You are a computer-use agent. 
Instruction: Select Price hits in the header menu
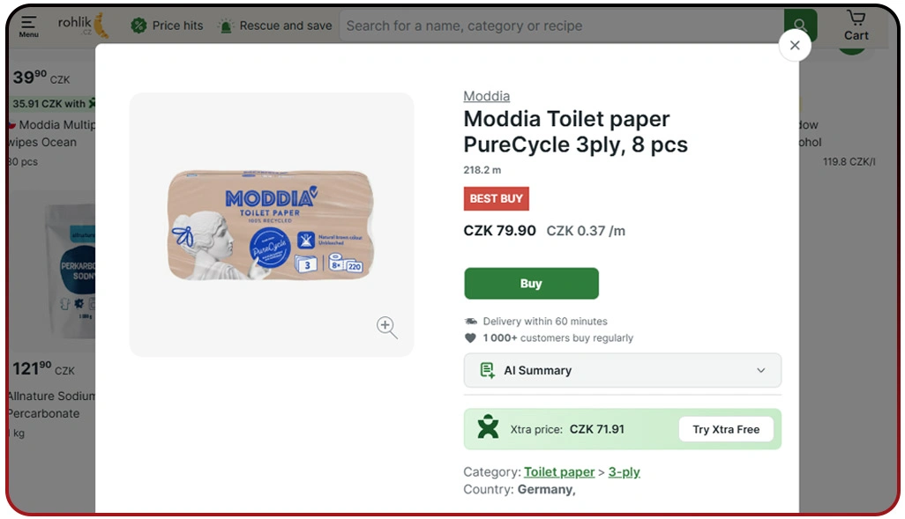point(176,26)
